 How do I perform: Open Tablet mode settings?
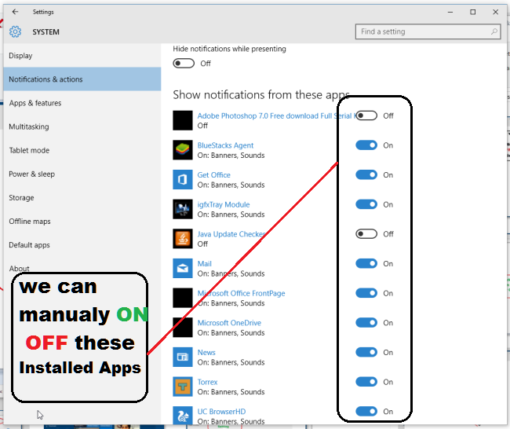pos(82,151)
